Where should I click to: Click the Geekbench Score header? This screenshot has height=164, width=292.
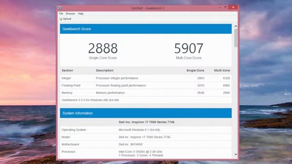point(146,29)
